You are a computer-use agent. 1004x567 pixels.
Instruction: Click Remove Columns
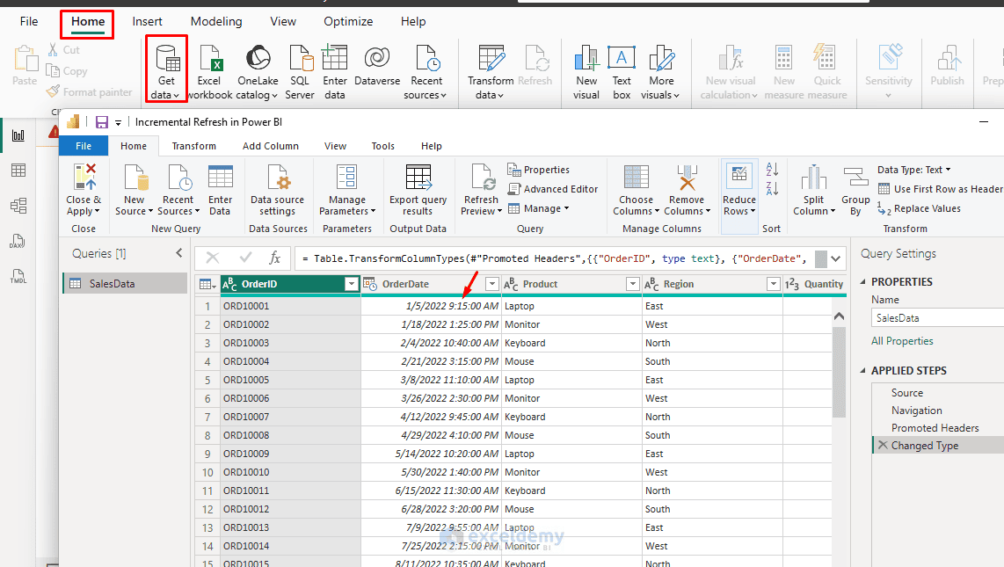[x=687, y=190]
